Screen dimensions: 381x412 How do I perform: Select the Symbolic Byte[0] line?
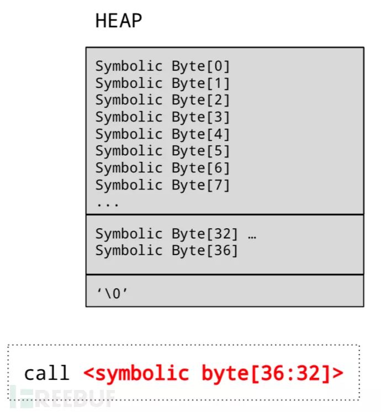pos(162,66)
